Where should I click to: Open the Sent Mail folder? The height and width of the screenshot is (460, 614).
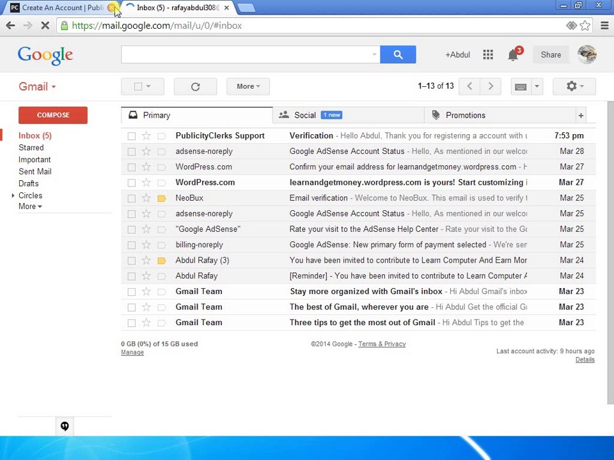coord(35,171)
